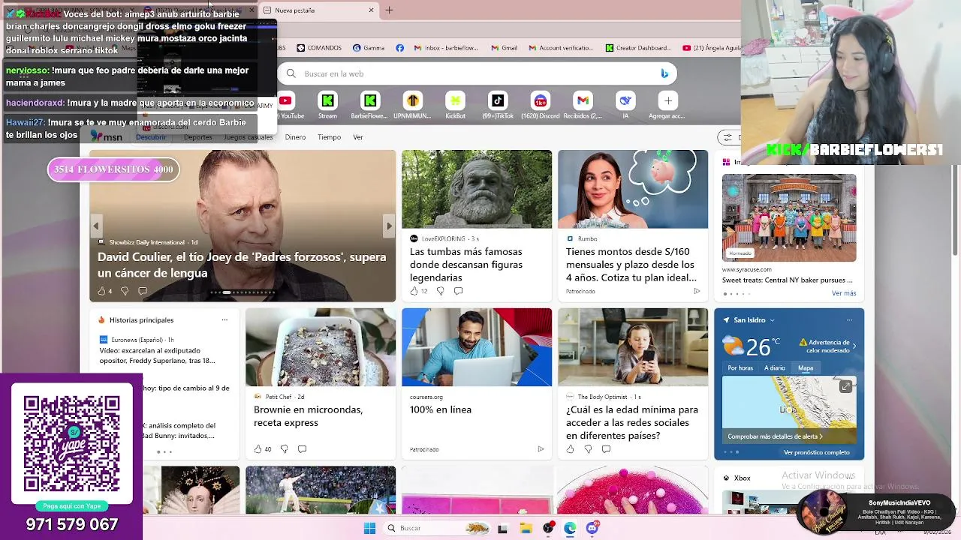Open comments on tumbas famosas article

(458, 291)
